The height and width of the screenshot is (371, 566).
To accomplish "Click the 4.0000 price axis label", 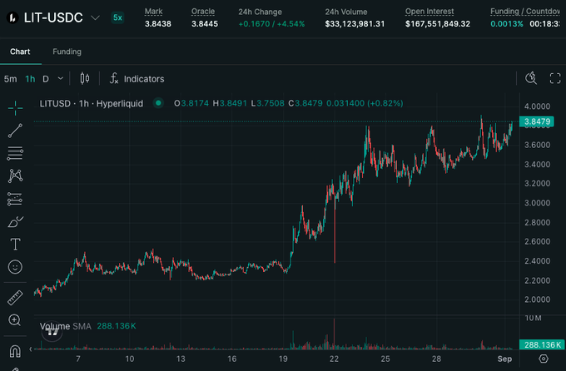I will pos(537,106).
